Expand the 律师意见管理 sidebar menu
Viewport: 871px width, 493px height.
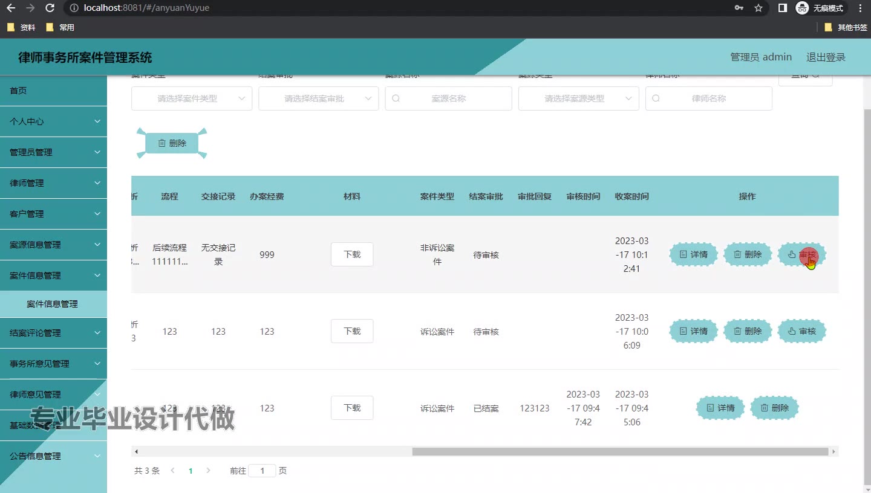pos(53,395)
